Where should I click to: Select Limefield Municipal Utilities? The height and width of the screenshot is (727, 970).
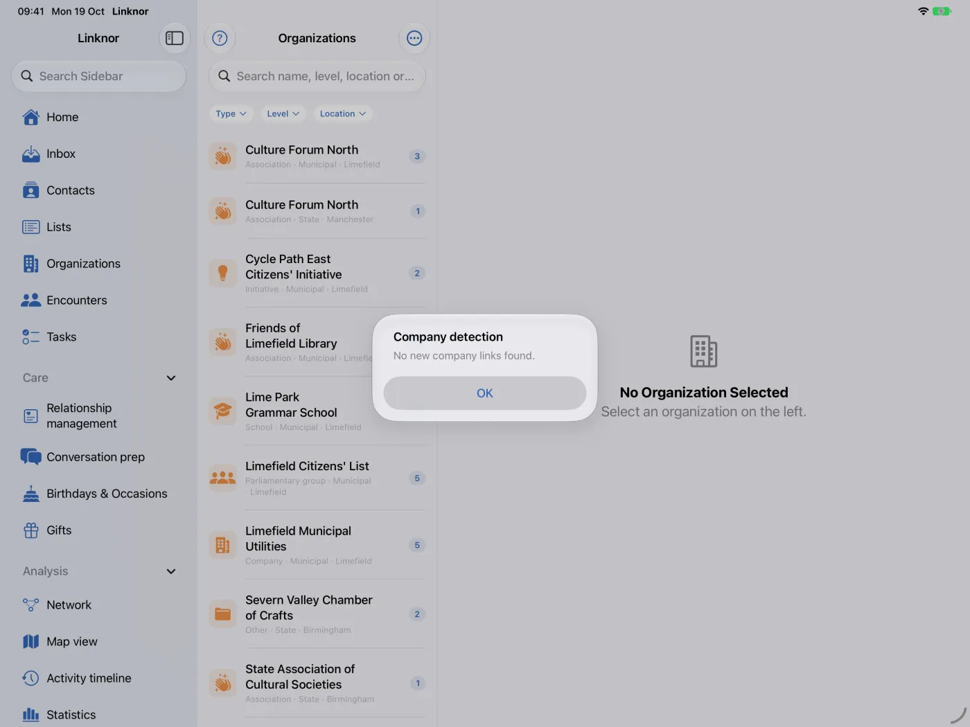click(317, 545)
